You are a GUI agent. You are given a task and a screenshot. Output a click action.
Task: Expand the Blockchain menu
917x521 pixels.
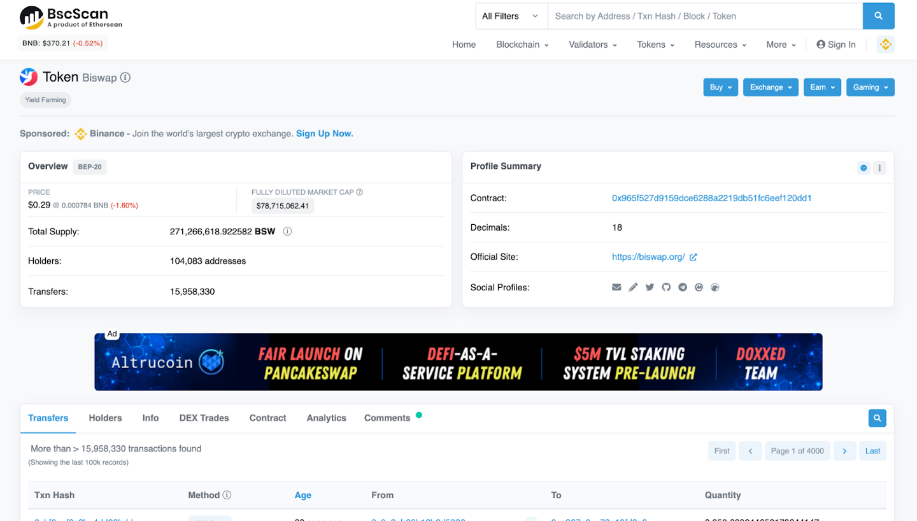pos(522,45)
